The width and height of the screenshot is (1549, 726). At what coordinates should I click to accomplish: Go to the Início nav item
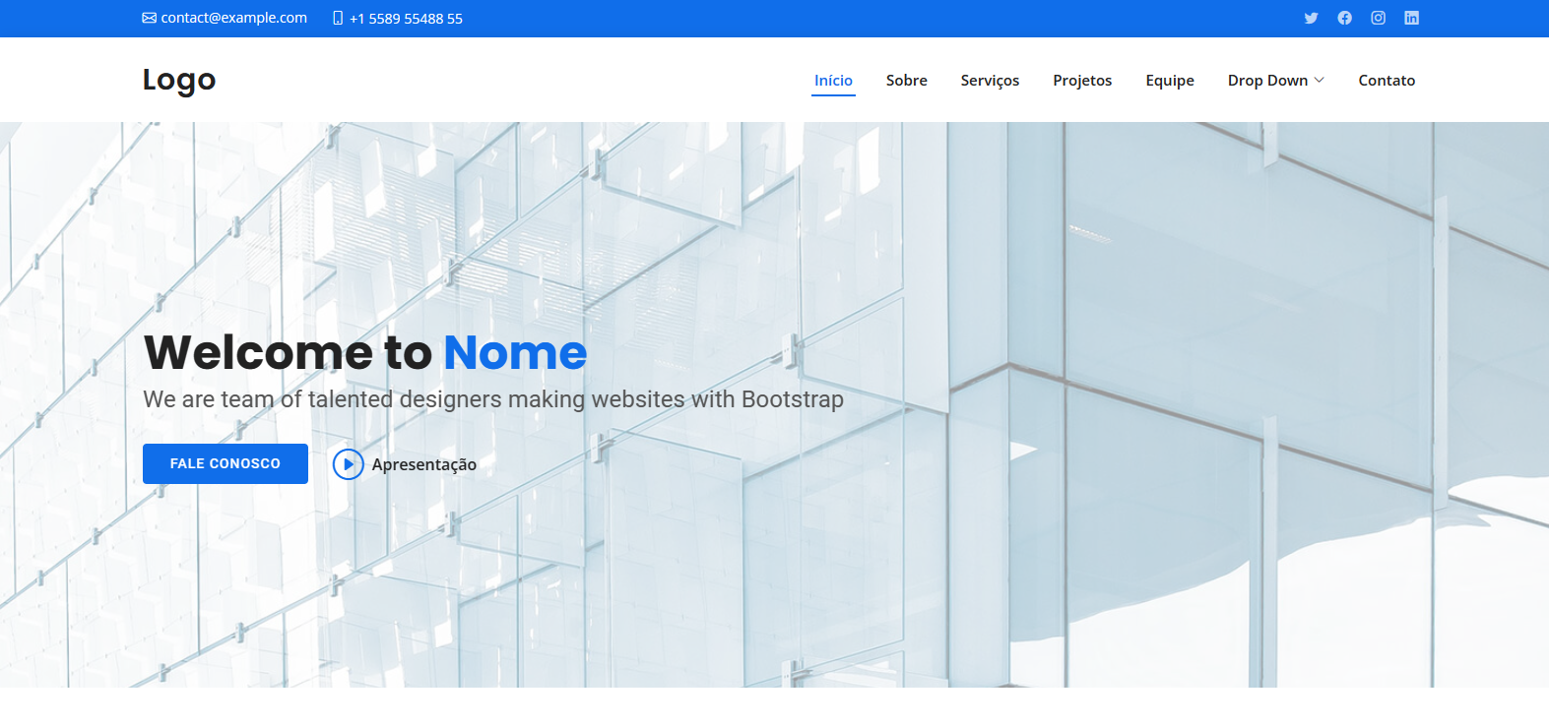[x=833, y=81]
